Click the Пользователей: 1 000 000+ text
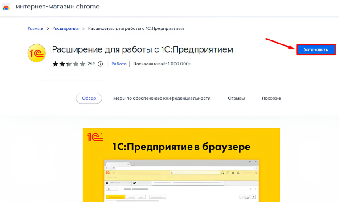The height and width of the screenshot is (202, 339). tap(162, 64)
